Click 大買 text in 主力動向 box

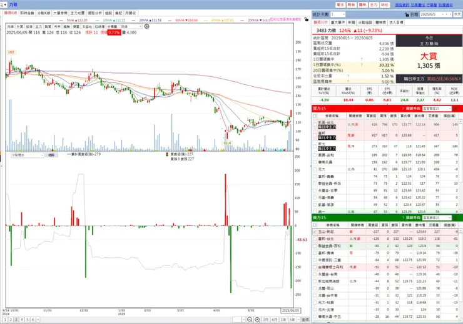coord(429,56)
